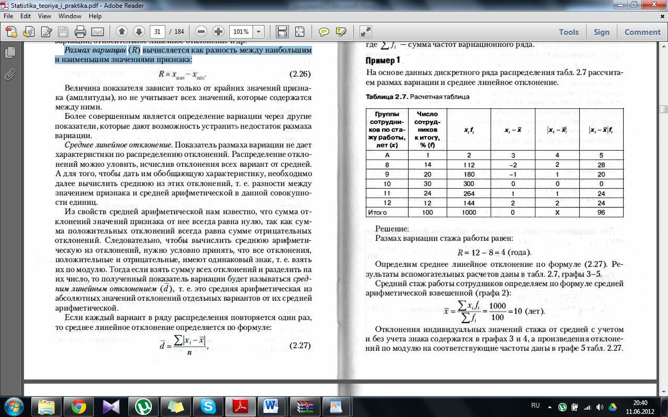Click the 'Пример 1' heading
The image size is (668, 417).
coord(384,62)
